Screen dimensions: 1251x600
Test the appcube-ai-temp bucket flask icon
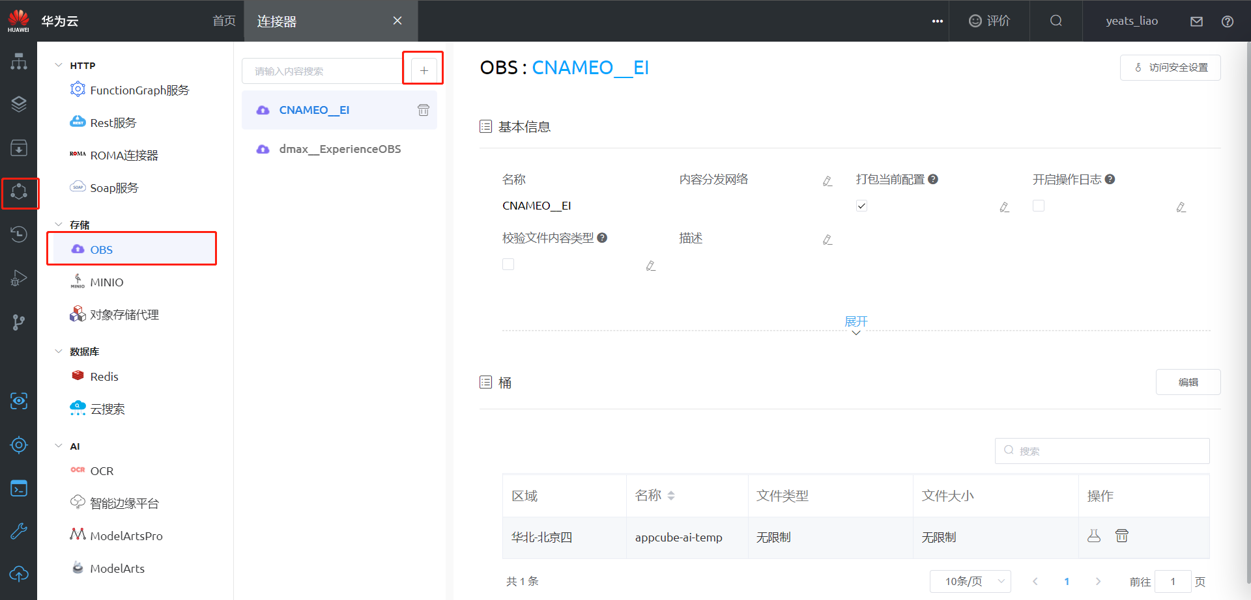(1094, 536)
